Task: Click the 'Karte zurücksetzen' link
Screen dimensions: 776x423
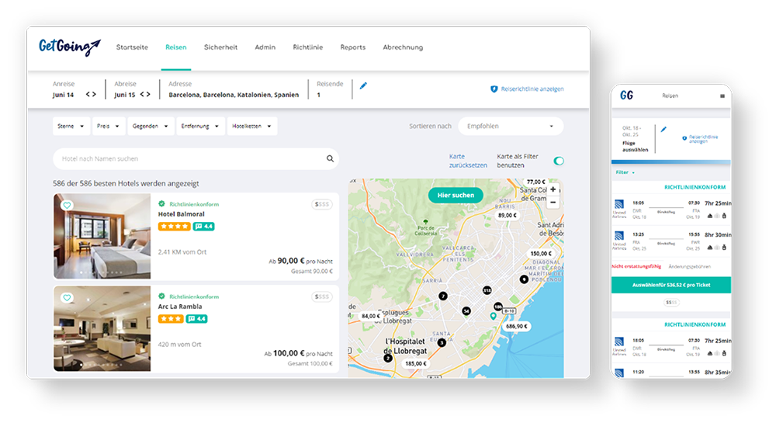Action: tap(468, 161)
